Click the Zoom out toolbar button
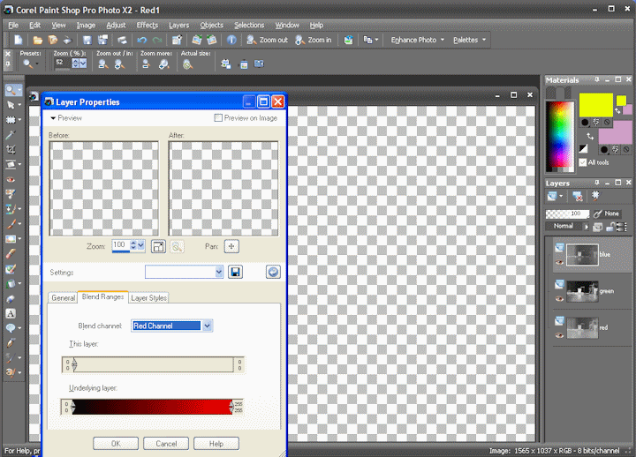 pos(267,40)
